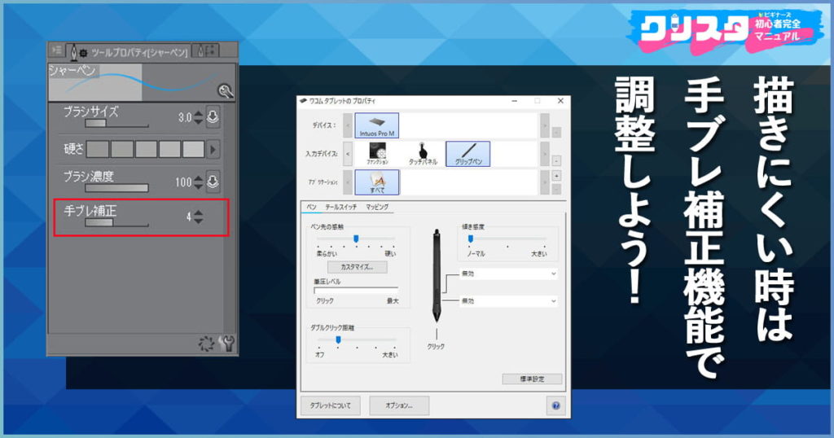Click the ダブルクリック距離 slider handle
The image size is (834, 438).
coord(338,339)
